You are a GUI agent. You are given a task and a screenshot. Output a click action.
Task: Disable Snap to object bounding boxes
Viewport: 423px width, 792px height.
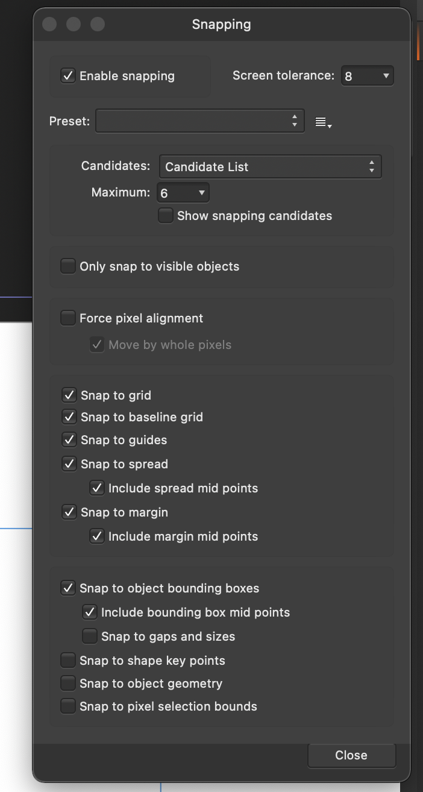tap(68, 588)
